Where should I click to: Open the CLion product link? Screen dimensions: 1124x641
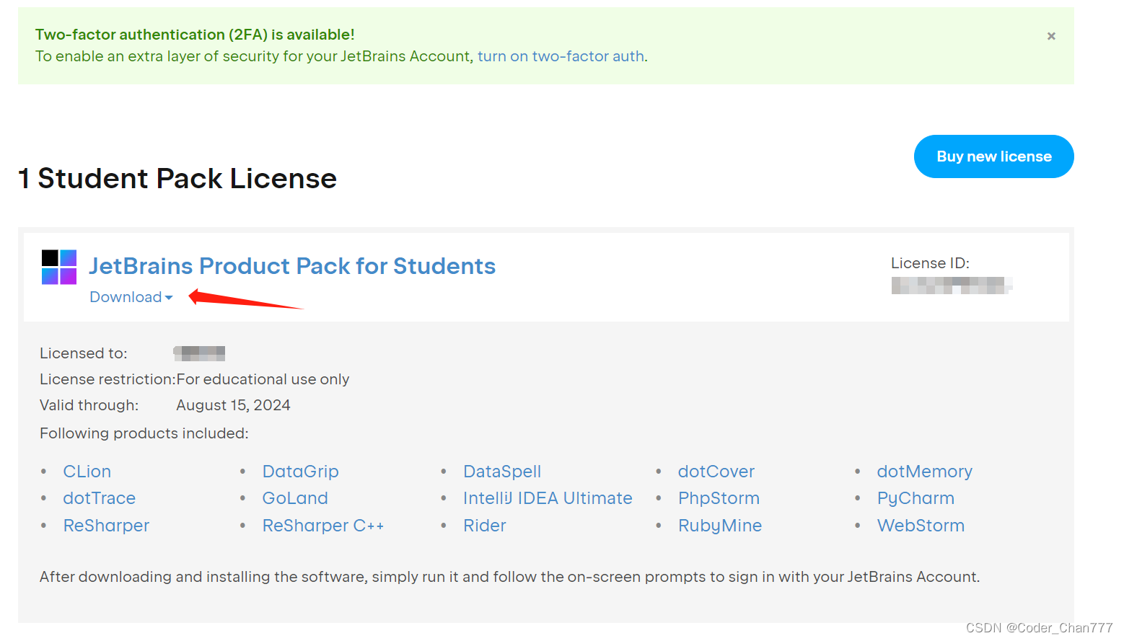[87, 472]
